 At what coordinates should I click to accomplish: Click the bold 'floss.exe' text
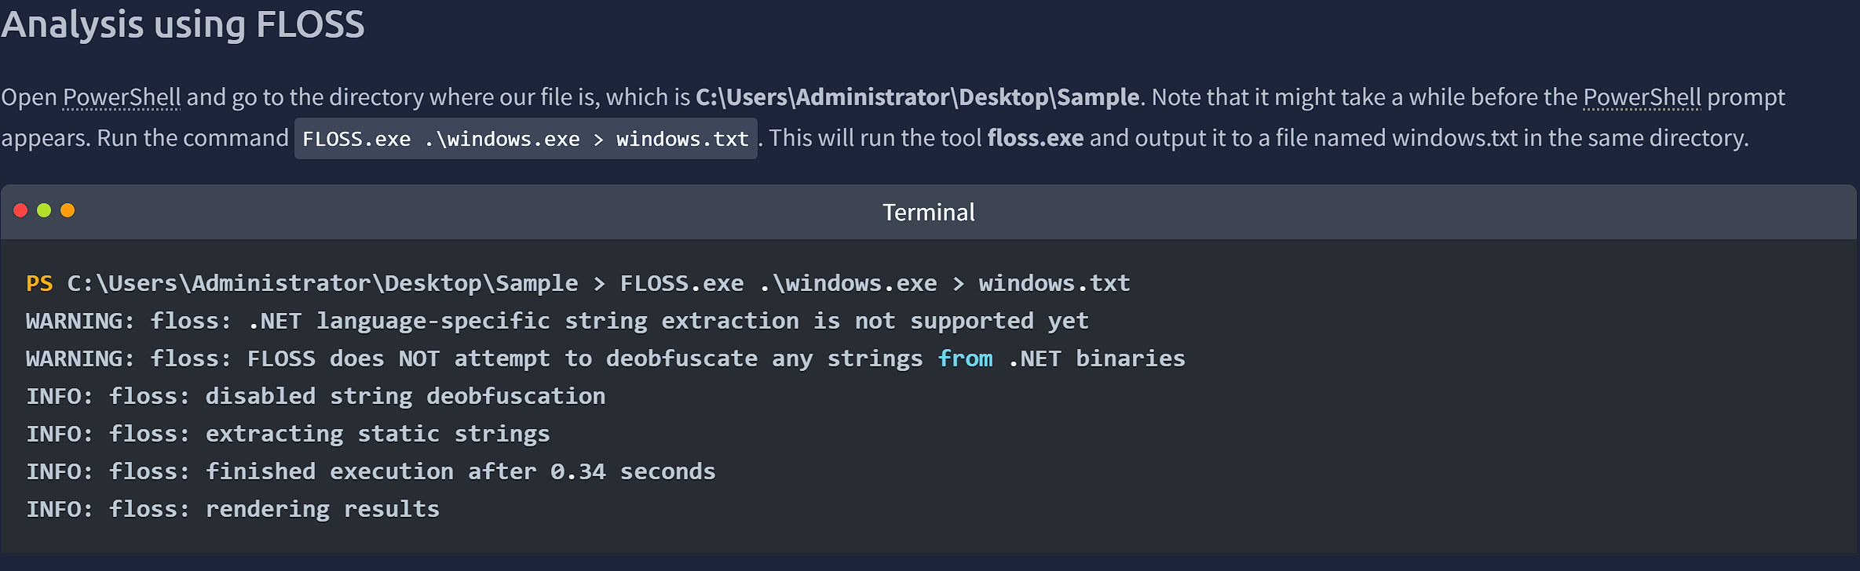pos(1035,138)
